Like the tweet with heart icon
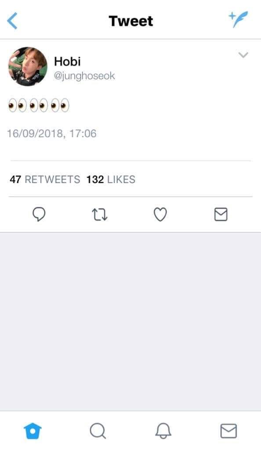The image size is (261, 450). [160, 214]
